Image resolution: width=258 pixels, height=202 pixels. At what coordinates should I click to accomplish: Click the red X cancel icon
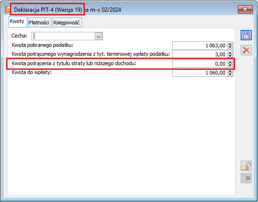(x=246, y=50)
